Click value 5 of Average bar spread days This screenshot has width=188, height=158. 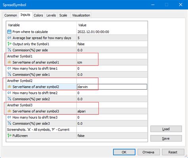click(x=79, y=38)
